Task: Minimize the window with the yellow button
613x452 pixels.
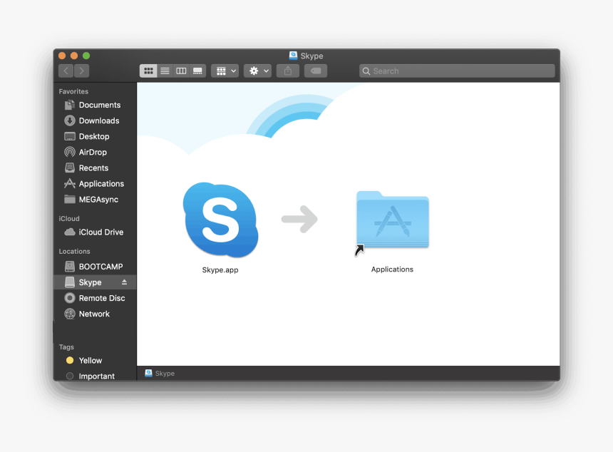Action: 74,56
